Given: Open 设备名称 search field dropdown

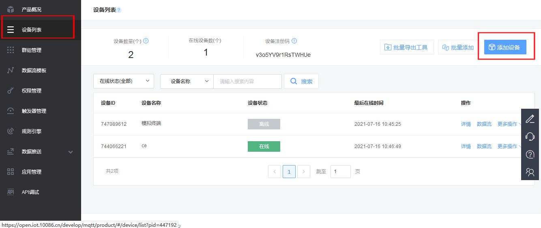Looking at the screenshot, I should click(187, 81).
